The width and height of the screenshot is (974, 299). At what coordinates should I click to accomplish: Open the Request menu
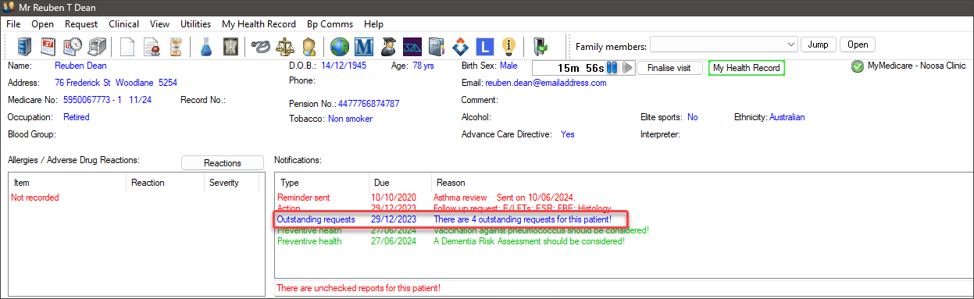pos(81,24)
